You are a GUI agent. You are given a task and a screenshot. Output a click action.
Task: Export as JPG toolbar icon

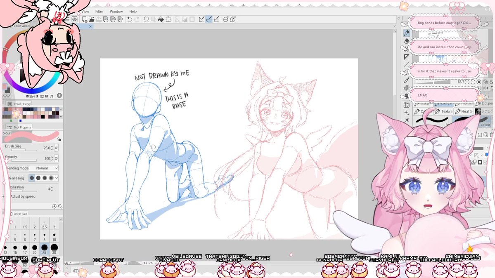(x=106, y=19)
